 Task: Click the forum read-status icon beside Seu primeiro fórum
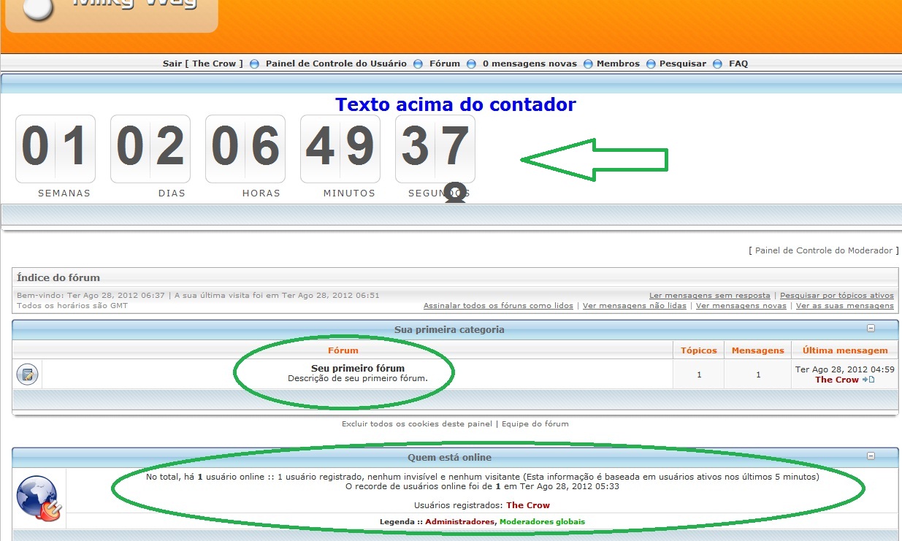[27, 375]
